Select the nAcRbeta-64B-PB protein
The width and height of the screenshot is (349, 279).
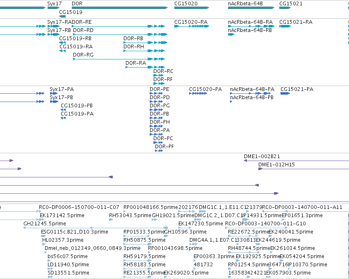[231, 102]
